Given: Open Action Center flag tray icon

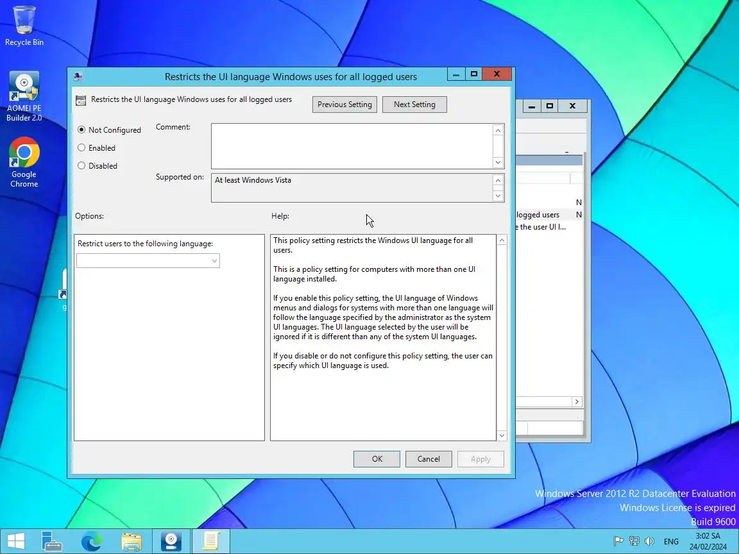Looking at the screenshot, I should (619, 541).
